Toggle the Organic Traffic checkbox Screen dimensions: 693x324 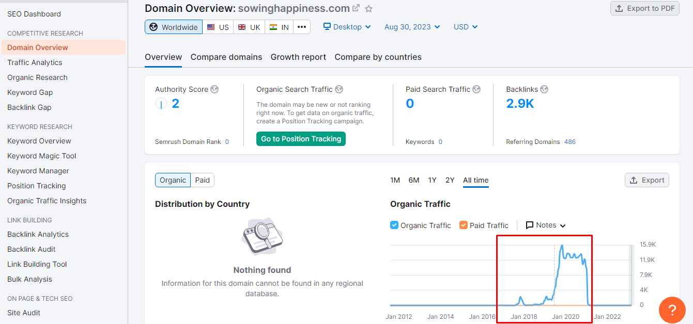pyautogui.click(x=394, y=225)
